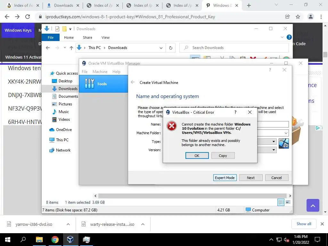
Task: Select Tools in VirtualBox Manager
Action: pyautogui.click(x=103, y=84)
